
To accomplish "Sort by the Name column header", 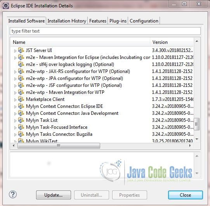I will click(80, 42).
